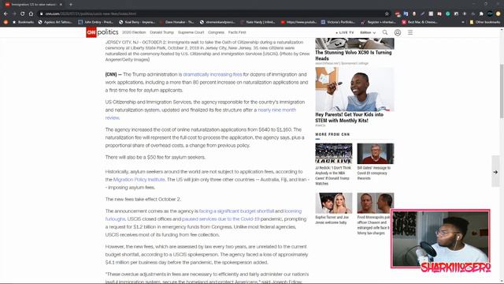Open the STEM Monthly Kits ad image
The height and width of the screenshot is (284, 504).
coord(354,89)
